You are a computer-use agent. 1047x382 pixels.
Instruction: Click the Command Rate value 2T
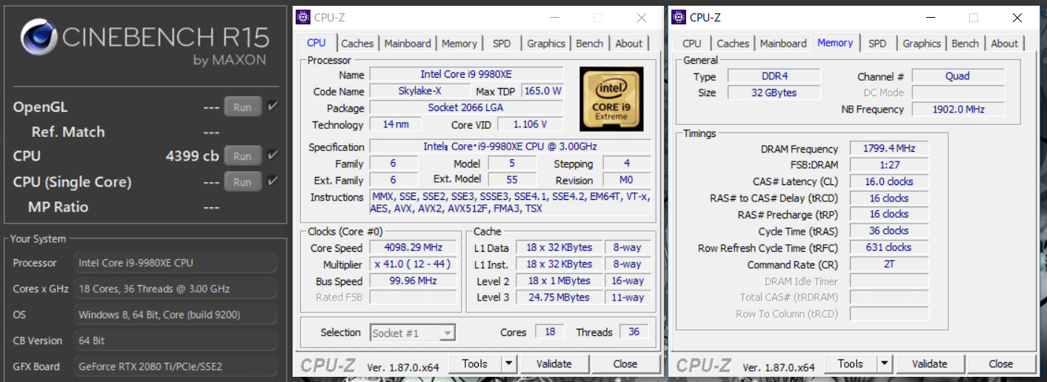click(x=888, y=264)
